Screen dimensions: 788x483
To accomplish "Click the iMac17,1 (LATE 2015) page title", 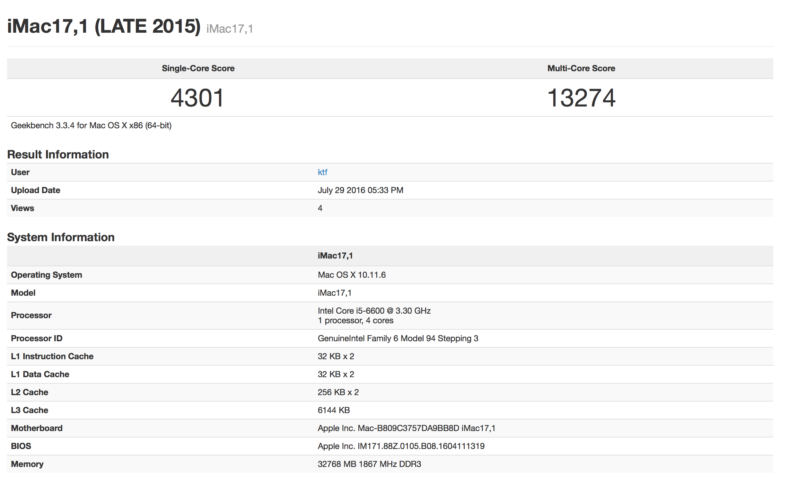I will pos(104,26).
